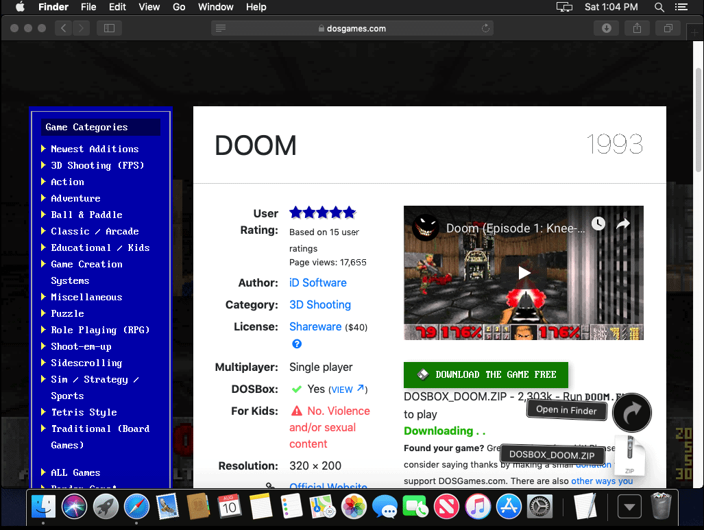Viewport: 704px width, 530px height.
Task: Click the video Watch Later clock icon
Action: click(x=598, y=224)
